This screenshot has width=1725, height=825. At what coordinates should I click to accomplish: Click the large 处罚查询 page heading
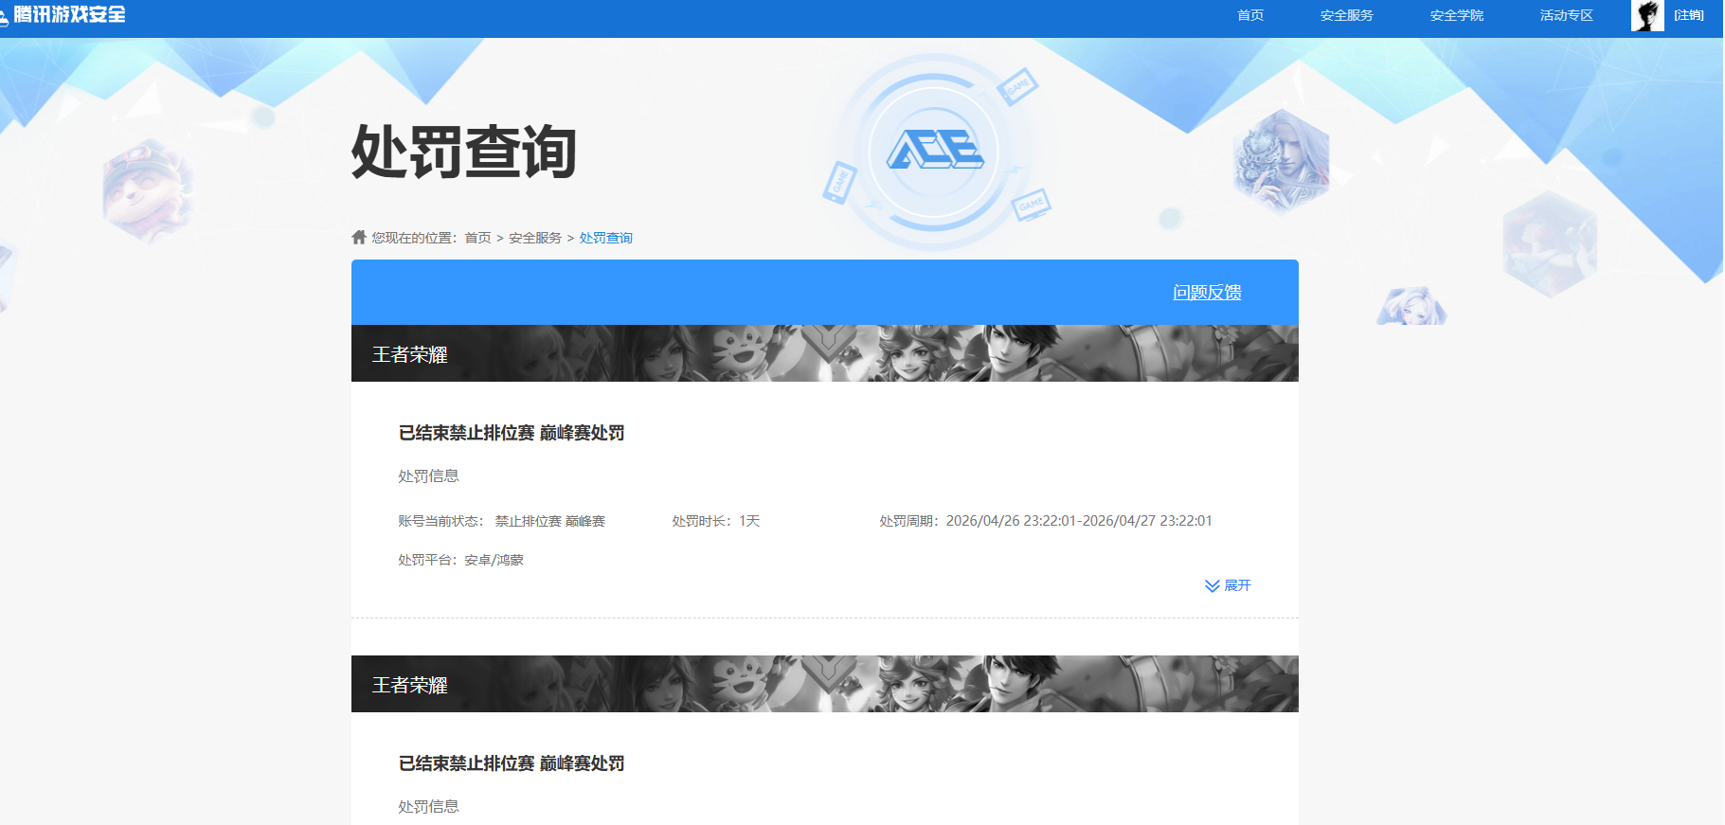click(464, 152)
